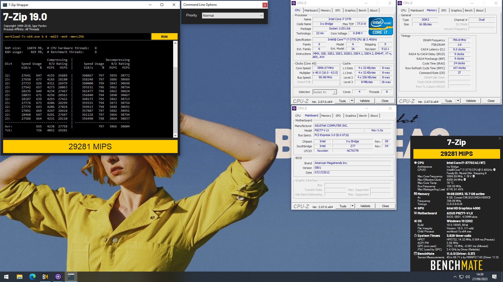Expand Tools arrow in CPU-Z CPU window
This screenshot has width=503, height=282.
tap(352, 101)
